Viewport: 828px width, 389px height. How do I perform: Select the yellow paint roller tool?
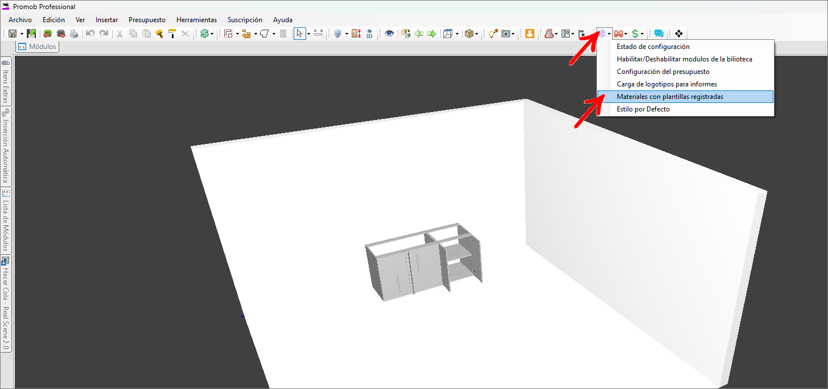(172, 34)
